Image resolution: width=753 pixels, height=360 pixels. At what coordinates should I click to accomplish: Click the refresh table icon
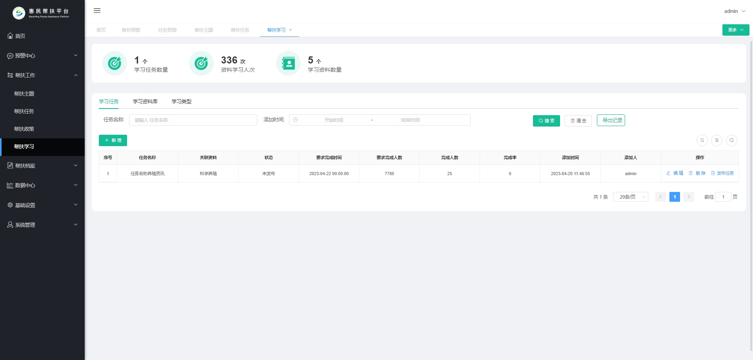click(x=702, y=140)
